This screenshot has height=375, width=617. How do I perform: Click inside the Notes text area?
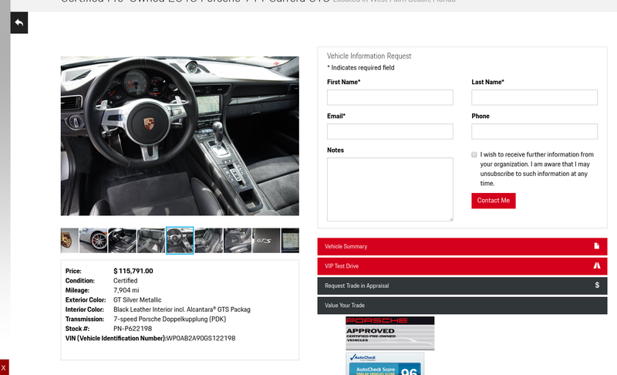click(x=390, y=189)
